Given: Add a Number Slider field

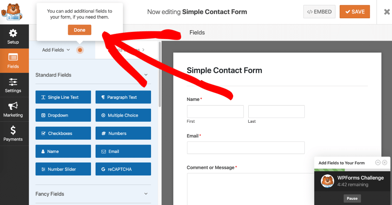Looking at the screenshot, I should click(x=63, y=169).
